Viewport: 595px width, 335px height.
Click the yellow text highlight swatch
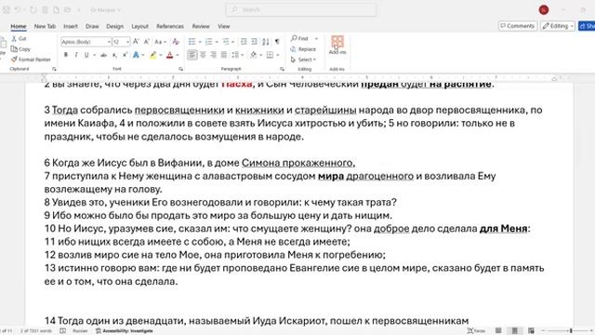(152, 55)
